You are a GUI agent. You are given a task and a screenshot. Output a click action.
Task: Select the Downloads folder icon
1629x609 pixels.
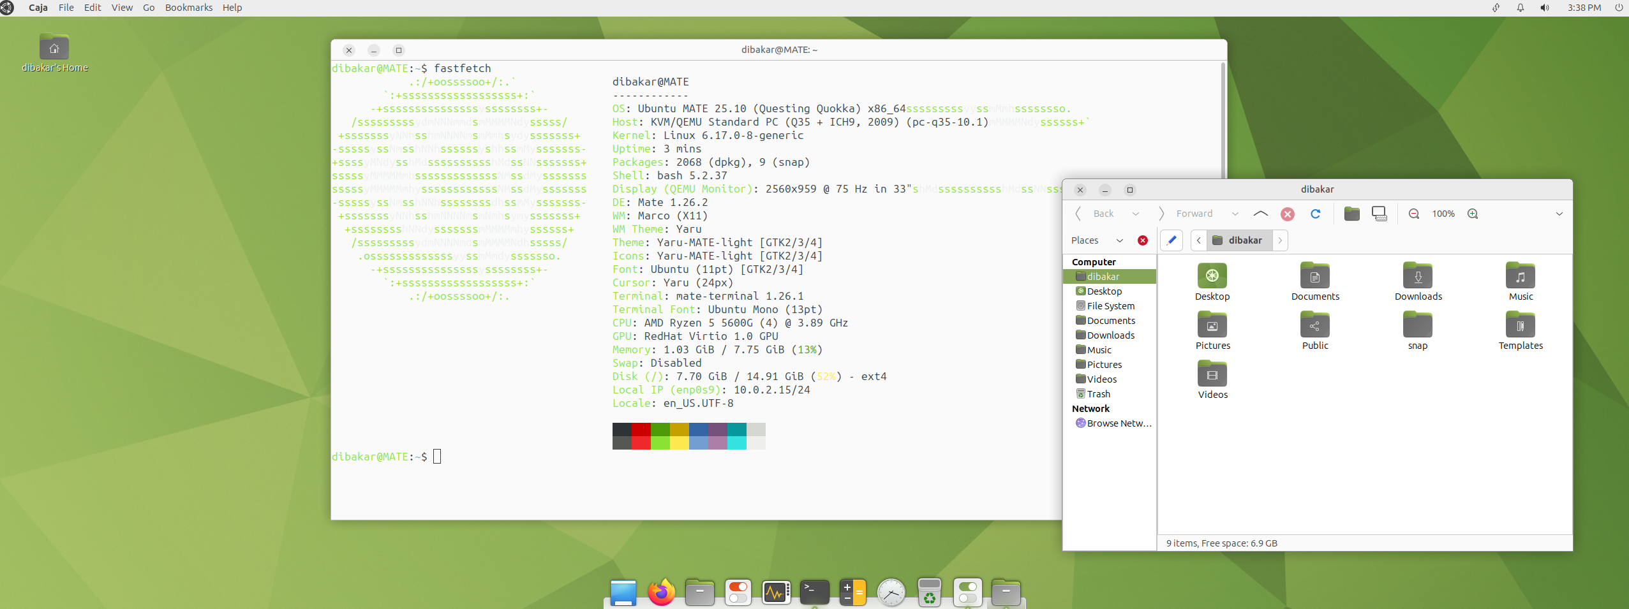(1417, 276)
